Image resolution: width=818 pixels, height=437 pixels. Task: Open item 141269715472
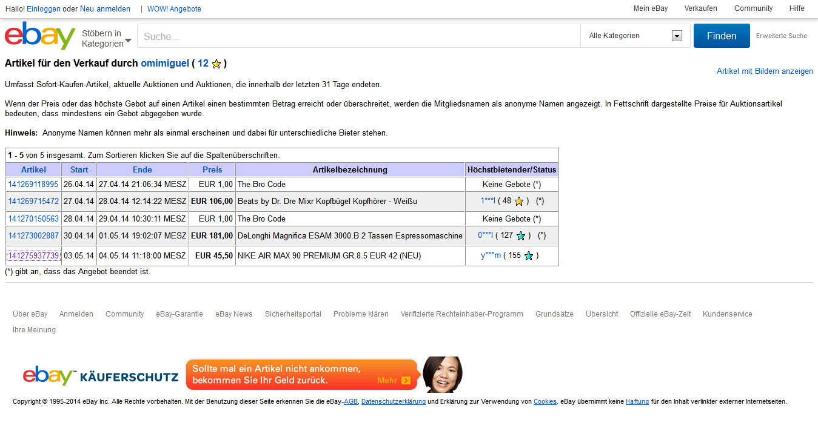click(33, 201)
